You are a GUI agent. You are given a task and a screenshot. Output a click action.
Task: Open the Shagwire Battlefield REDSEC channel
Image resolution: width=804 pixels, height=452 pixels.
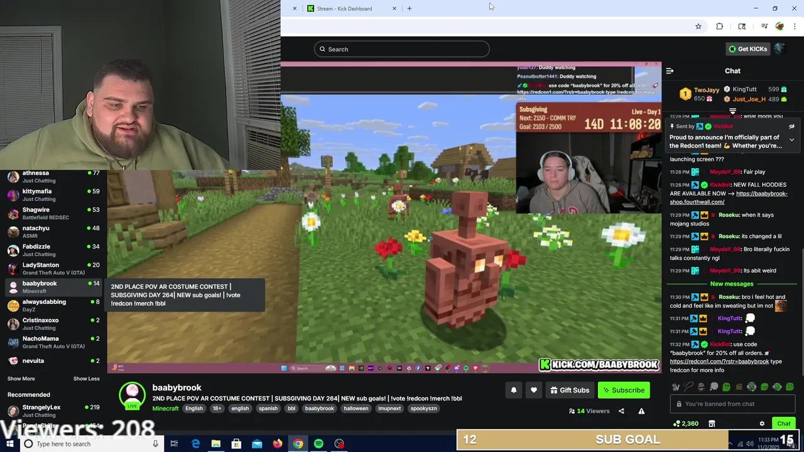[53, 213]
